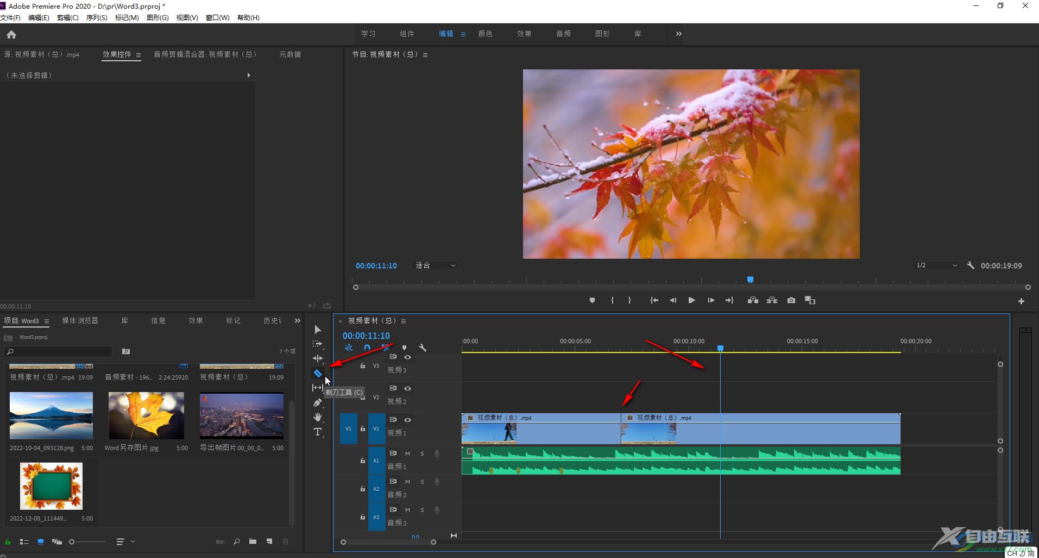Select the Type tool
1039x558 pixels.
pos(318,432)
